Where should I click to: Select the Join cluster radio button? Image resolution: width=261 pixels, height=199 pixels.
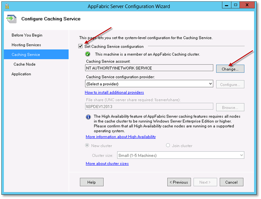pyautogui.click(x=168, y=145)
